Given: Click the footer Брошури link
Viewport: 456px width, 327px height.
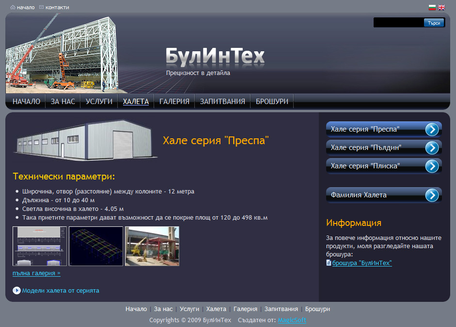Looking at the screenshot, I should (317, 309).
